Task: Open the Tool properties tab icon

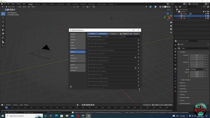Action: (x=175, y=45)
